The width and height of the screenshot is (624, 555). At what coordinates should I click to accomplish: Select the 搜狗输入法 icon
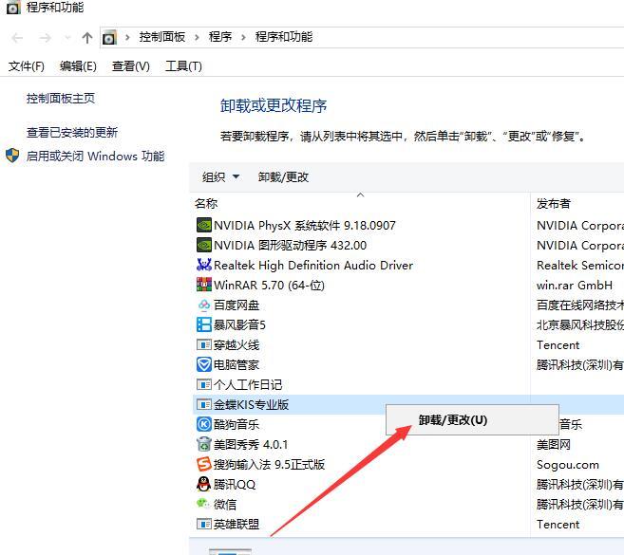coord(203,465)
